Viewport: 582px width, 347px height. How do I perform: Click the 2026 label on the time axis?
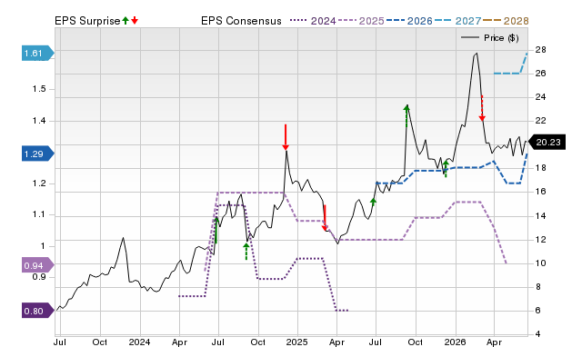[x=455, y=342]
